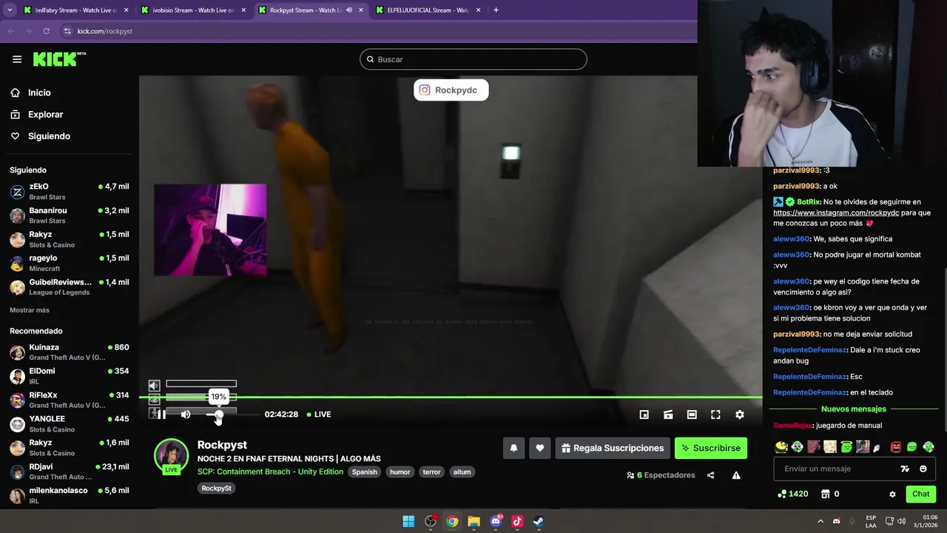Reload the page

point(46,31)
